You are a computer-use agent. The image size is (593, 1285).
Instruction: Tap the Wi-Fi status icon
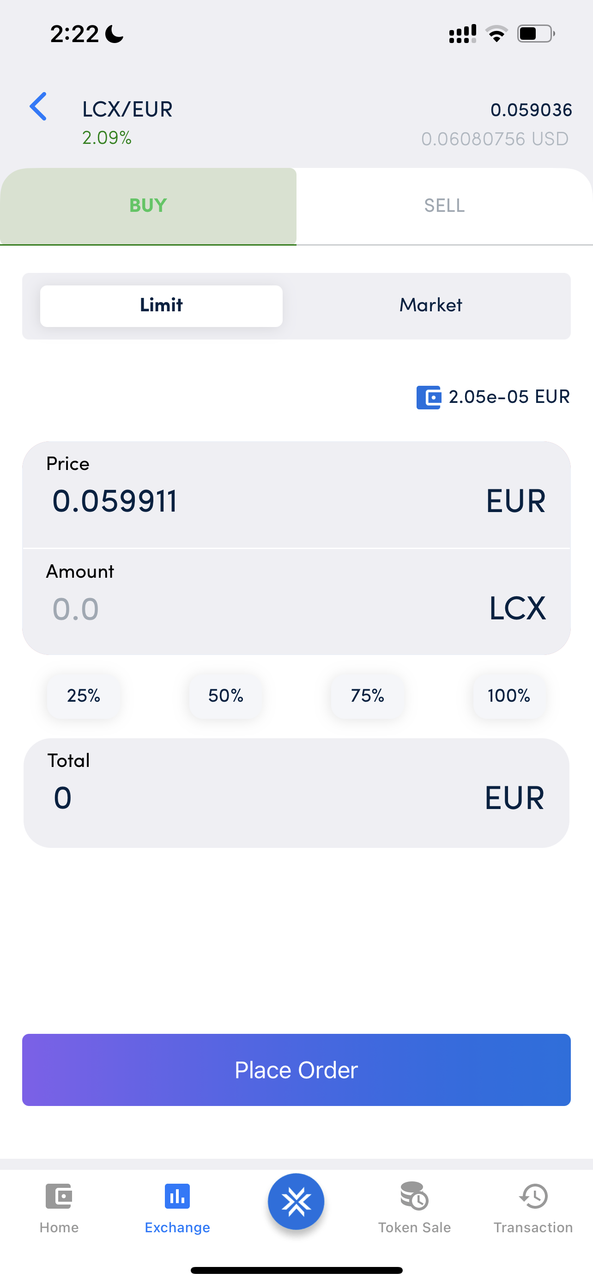[x=496, y=34]
